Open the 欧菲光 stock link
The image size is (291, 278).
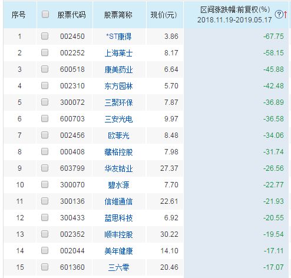click(x=118, y=135)
